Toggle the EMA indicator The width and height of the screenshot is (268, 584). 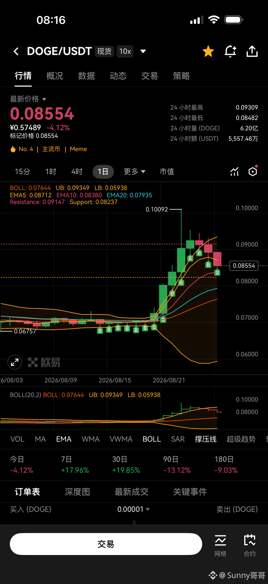tap(63, 439)
